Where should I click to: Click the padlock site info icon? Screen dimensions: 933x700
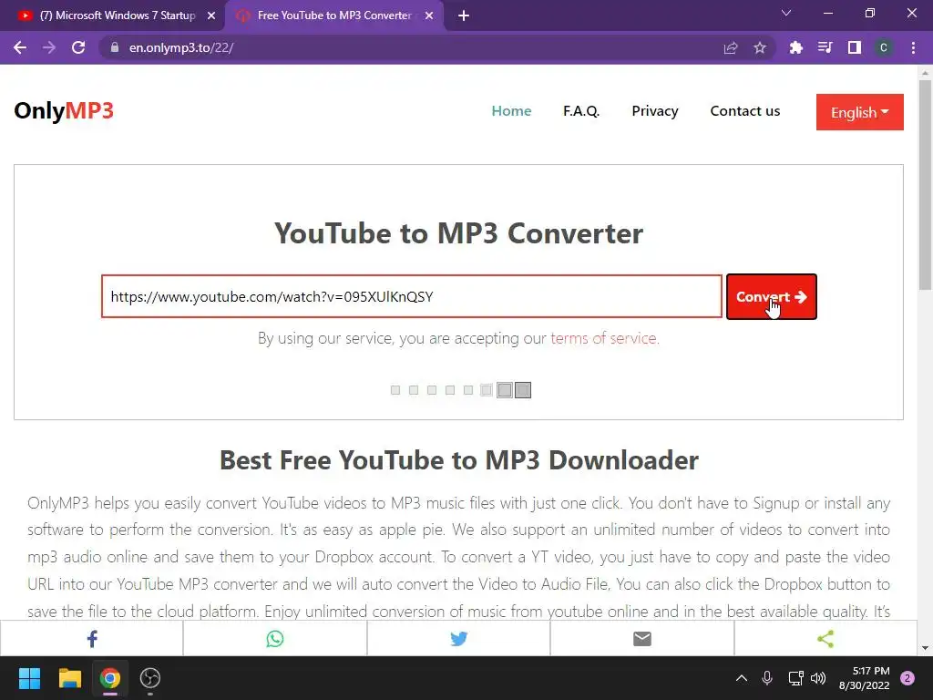tap(115, 47)
